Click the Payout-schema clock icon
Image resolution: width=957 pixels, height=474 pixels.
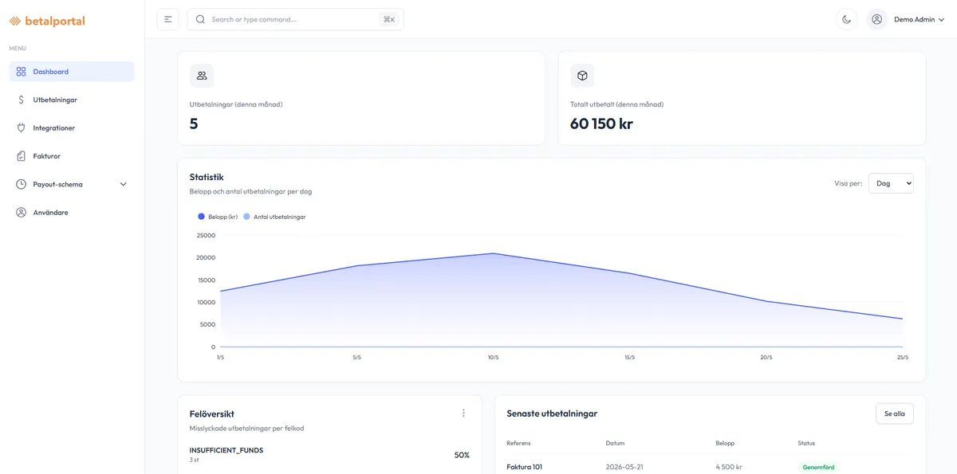(x=22, y=184)
